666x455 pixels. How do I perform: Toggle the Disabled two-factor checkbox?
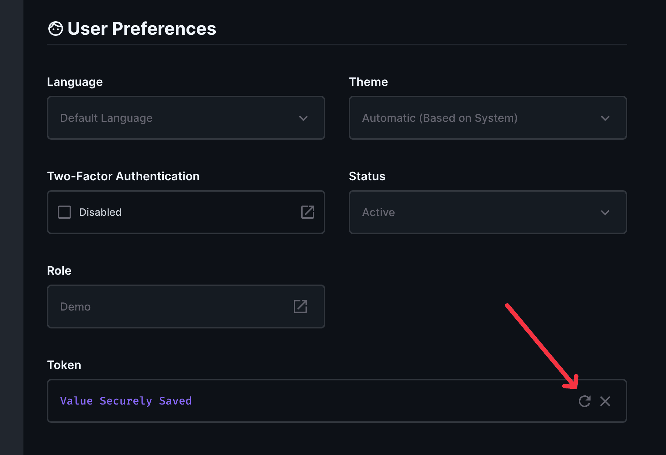click(x=64, y=212)
